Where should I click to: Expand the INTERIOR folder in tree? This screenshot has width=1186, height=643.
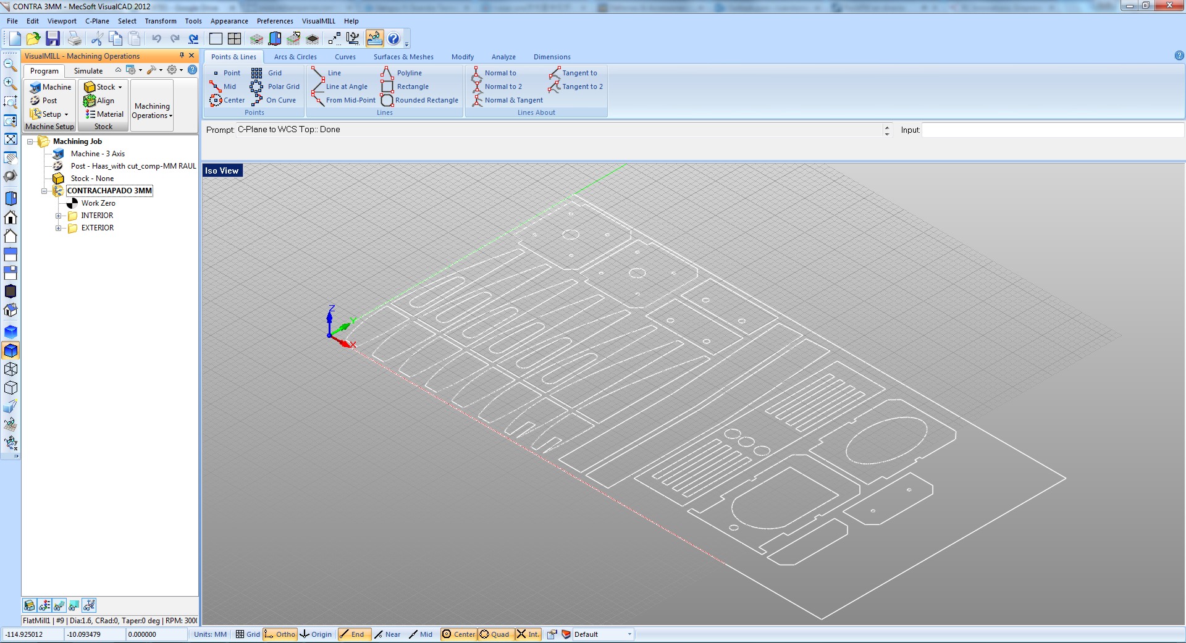click(x=59, y=216)
